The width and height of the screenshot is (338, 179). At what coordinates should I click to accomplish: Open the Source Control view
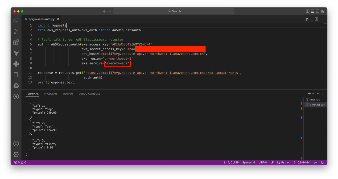(x=16, y=31)
